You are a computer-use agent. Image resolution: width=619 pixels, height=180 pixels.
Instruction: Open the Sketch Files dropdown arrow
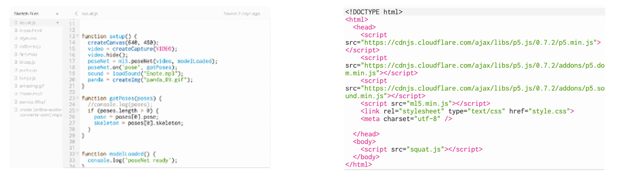(57, 14)
